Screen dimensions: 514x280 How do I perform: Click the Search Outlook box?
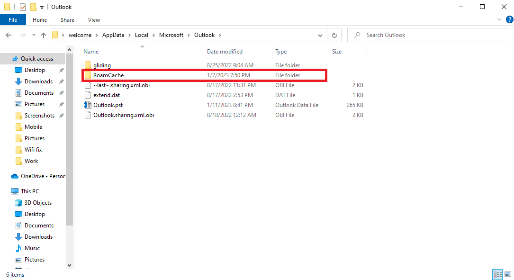(428, 35)
